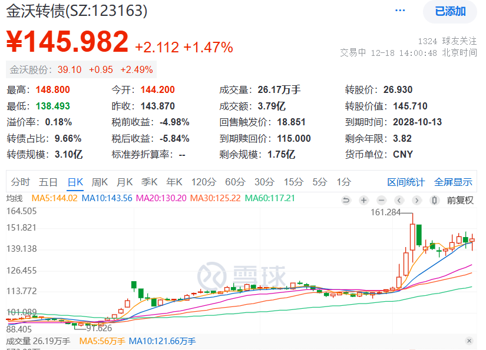Close the volume indicator panel
486x350 pixels.
[x=470, y=341]
